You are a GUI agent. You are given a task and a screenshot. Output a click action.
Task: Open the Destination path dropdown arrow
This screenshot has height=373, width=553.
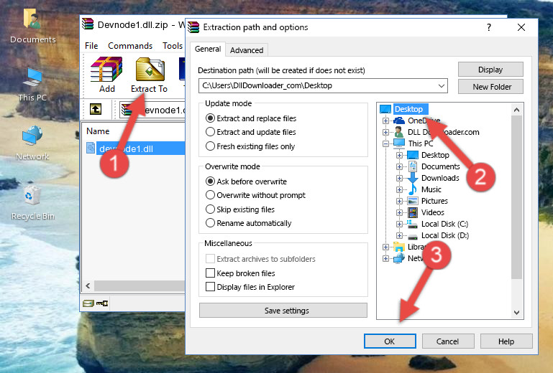(x=441, y=85)
